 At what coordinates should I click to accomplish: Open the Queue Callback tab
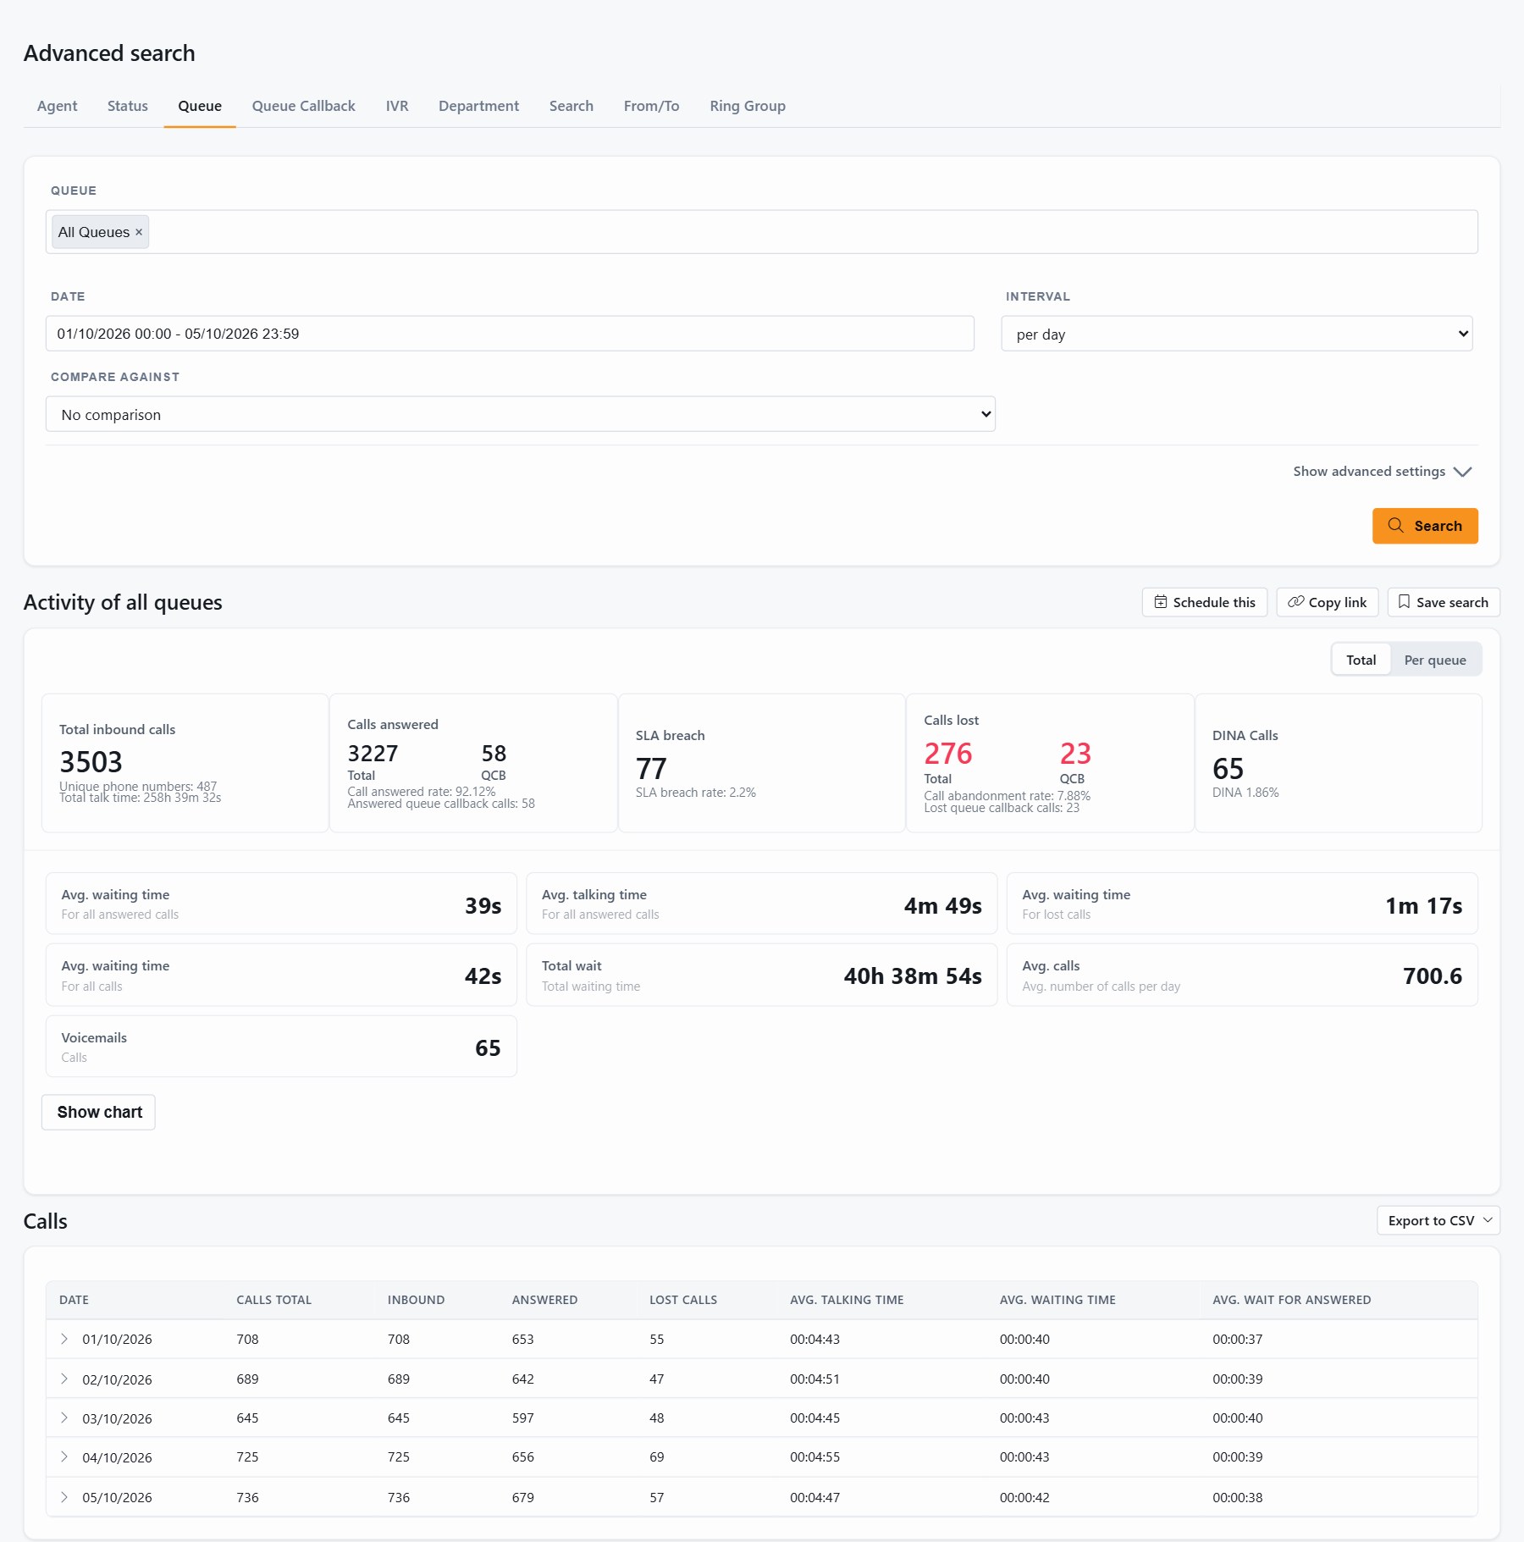pos(304,106)
